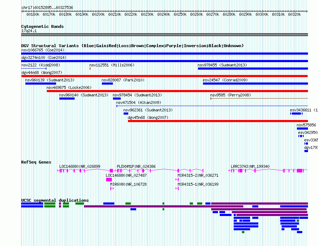Click the LOC146880|NR_026899 gene label
This screenshot has width=318, height=246.
tap(80, 166)
